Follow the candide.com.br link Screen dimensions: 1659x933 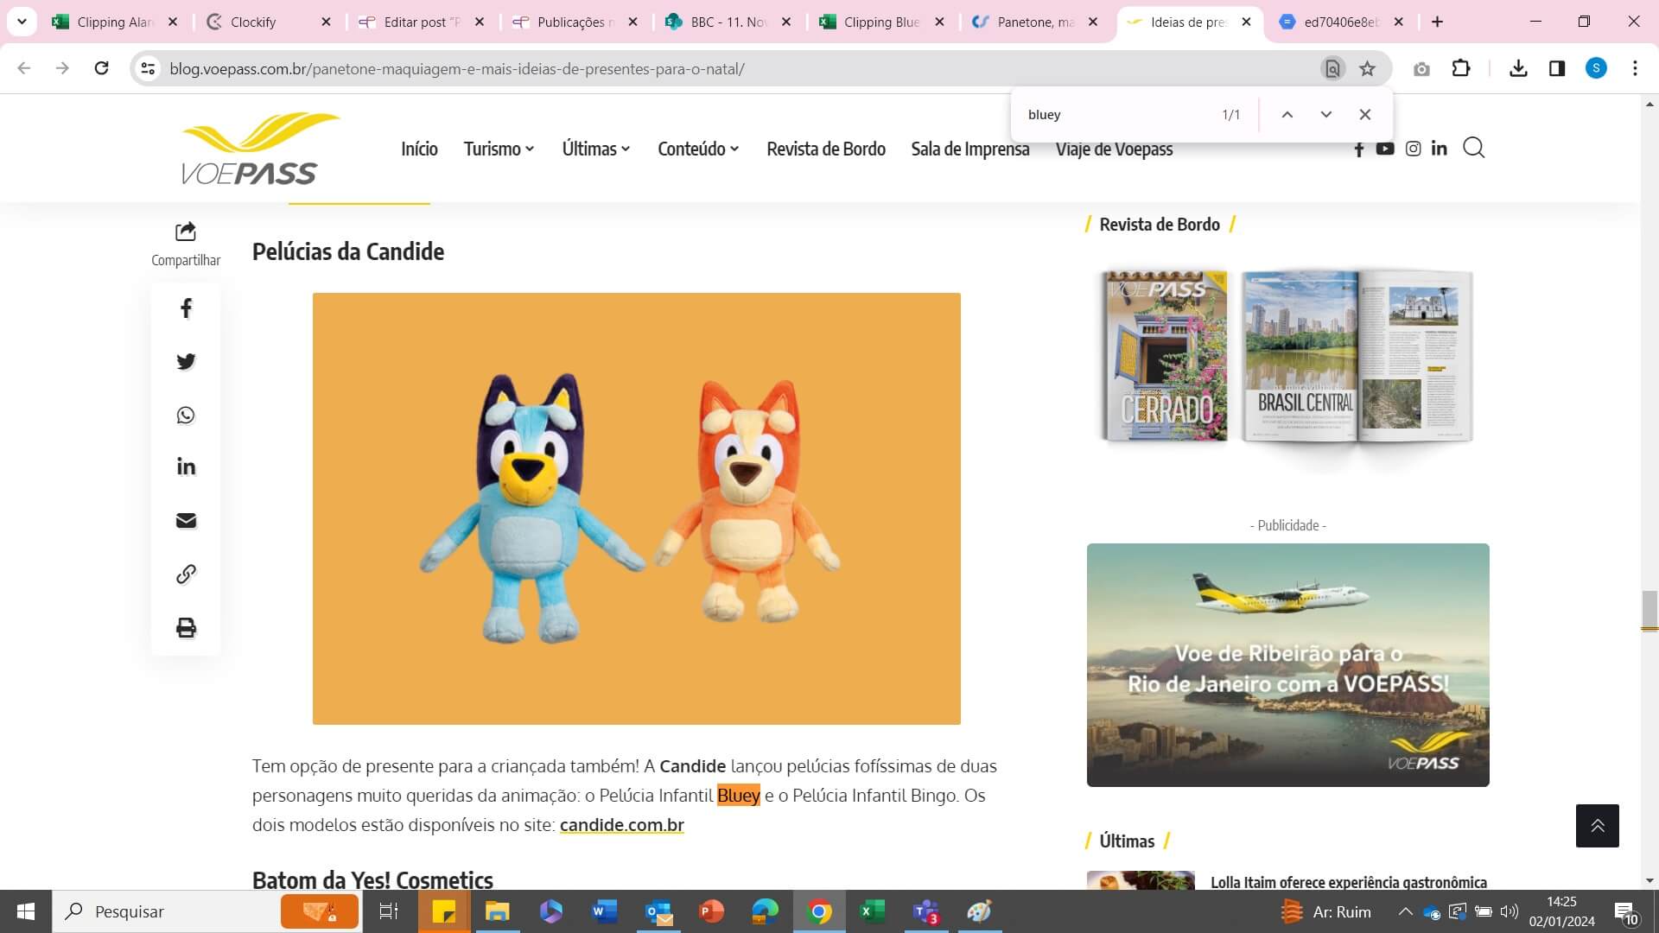pos(621,825)
